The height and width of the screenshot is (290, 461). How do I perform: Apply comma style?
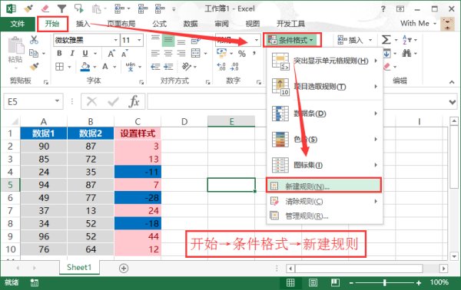pos(254,53)
